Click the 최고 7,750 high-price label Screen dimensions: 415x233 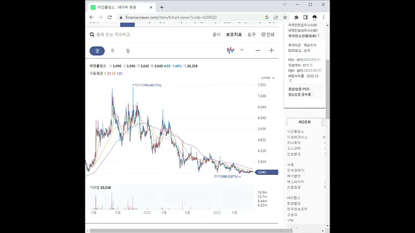pos(147,85)
